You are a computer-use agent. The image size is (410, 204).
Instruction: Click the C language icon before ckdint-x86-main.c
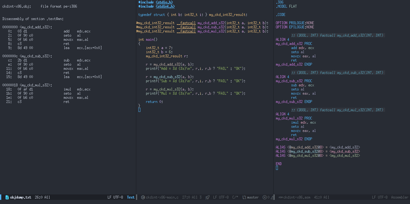pos(143,197)
